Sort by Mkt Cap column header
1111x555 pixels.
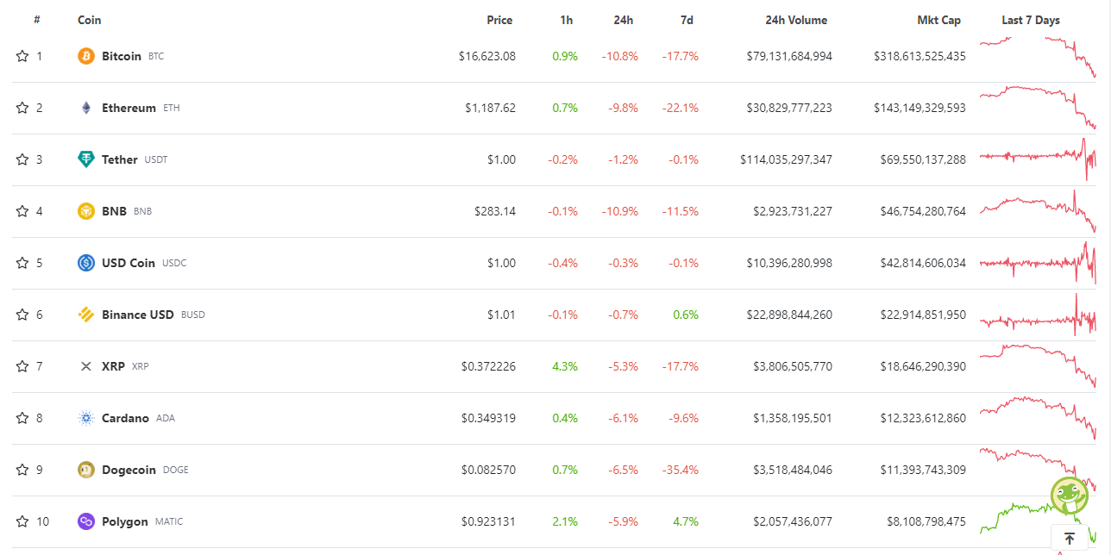(x=939, y=20)
